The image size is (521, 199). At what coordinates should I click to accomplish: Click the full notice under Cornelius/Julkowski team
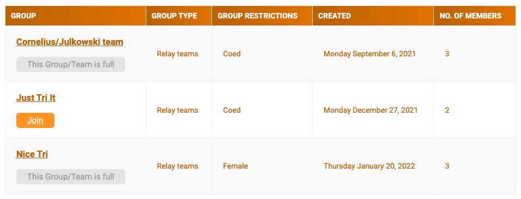71,64
